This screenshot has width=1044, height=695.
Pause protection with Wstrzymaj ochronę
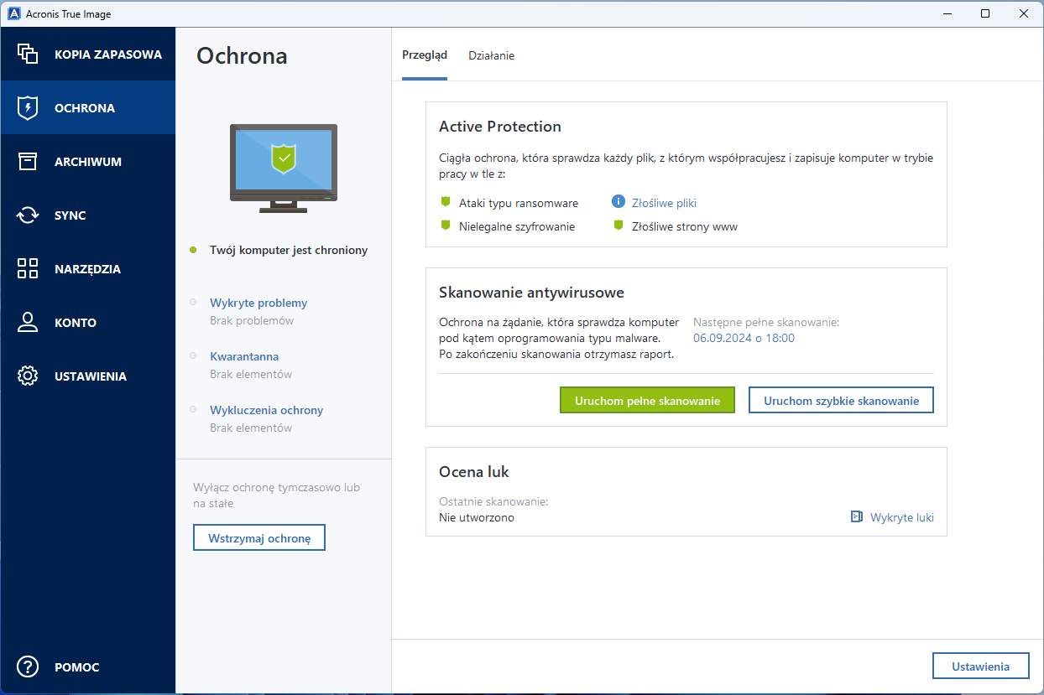click(259, 537)
